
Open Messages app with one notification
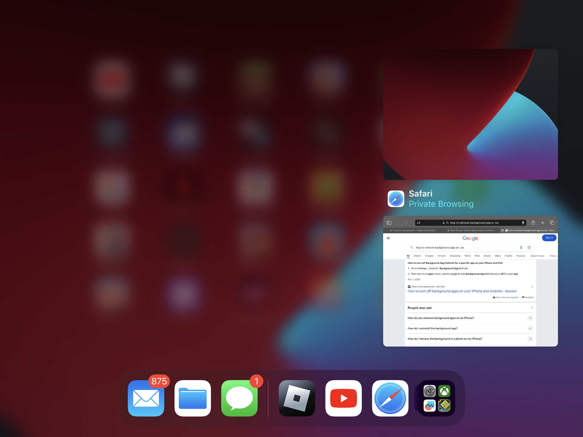pos(239,398)
